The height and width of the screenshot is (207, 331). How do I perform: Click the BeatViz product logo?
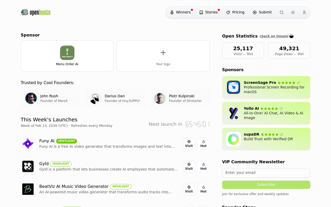click(28, 189)
